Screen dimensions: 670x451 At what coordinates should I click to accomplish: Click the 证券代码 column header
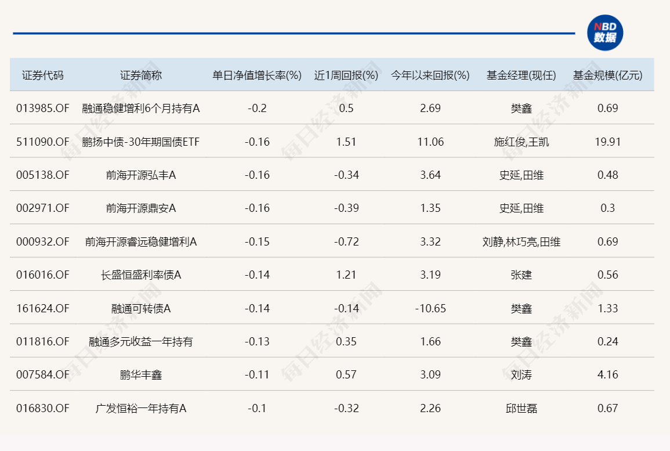42,75
